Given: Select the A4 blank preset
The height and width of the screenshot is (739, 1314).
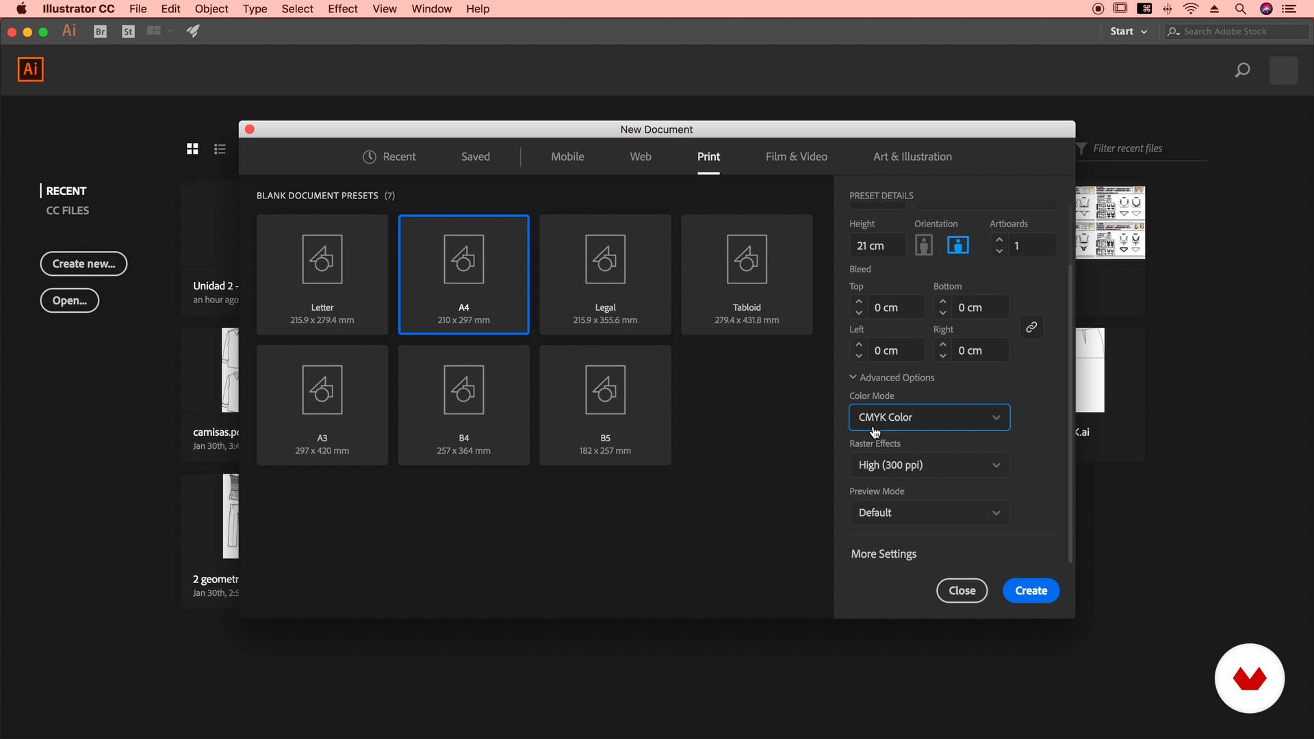Looking at the screenshot, I should [463, 274].
